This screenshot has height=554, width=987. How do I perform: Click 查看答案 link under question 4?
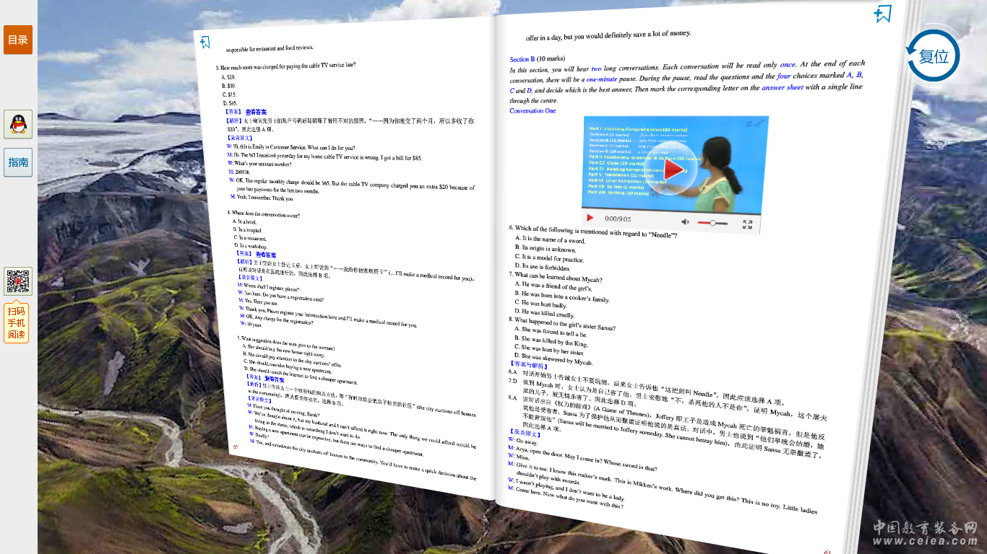(x=265, y=255)
